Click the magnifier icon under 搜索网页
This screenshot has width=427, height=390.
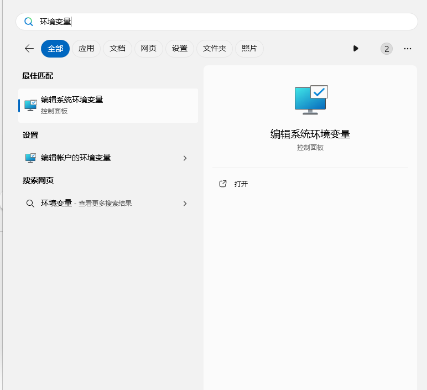(x=30, y=204)
